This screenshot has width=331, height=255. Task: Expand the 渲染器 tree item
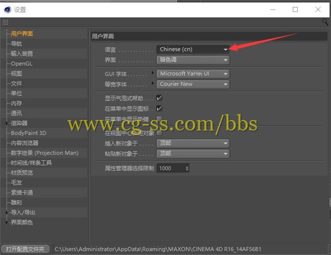pyautogui.click(x=7, y=123)
